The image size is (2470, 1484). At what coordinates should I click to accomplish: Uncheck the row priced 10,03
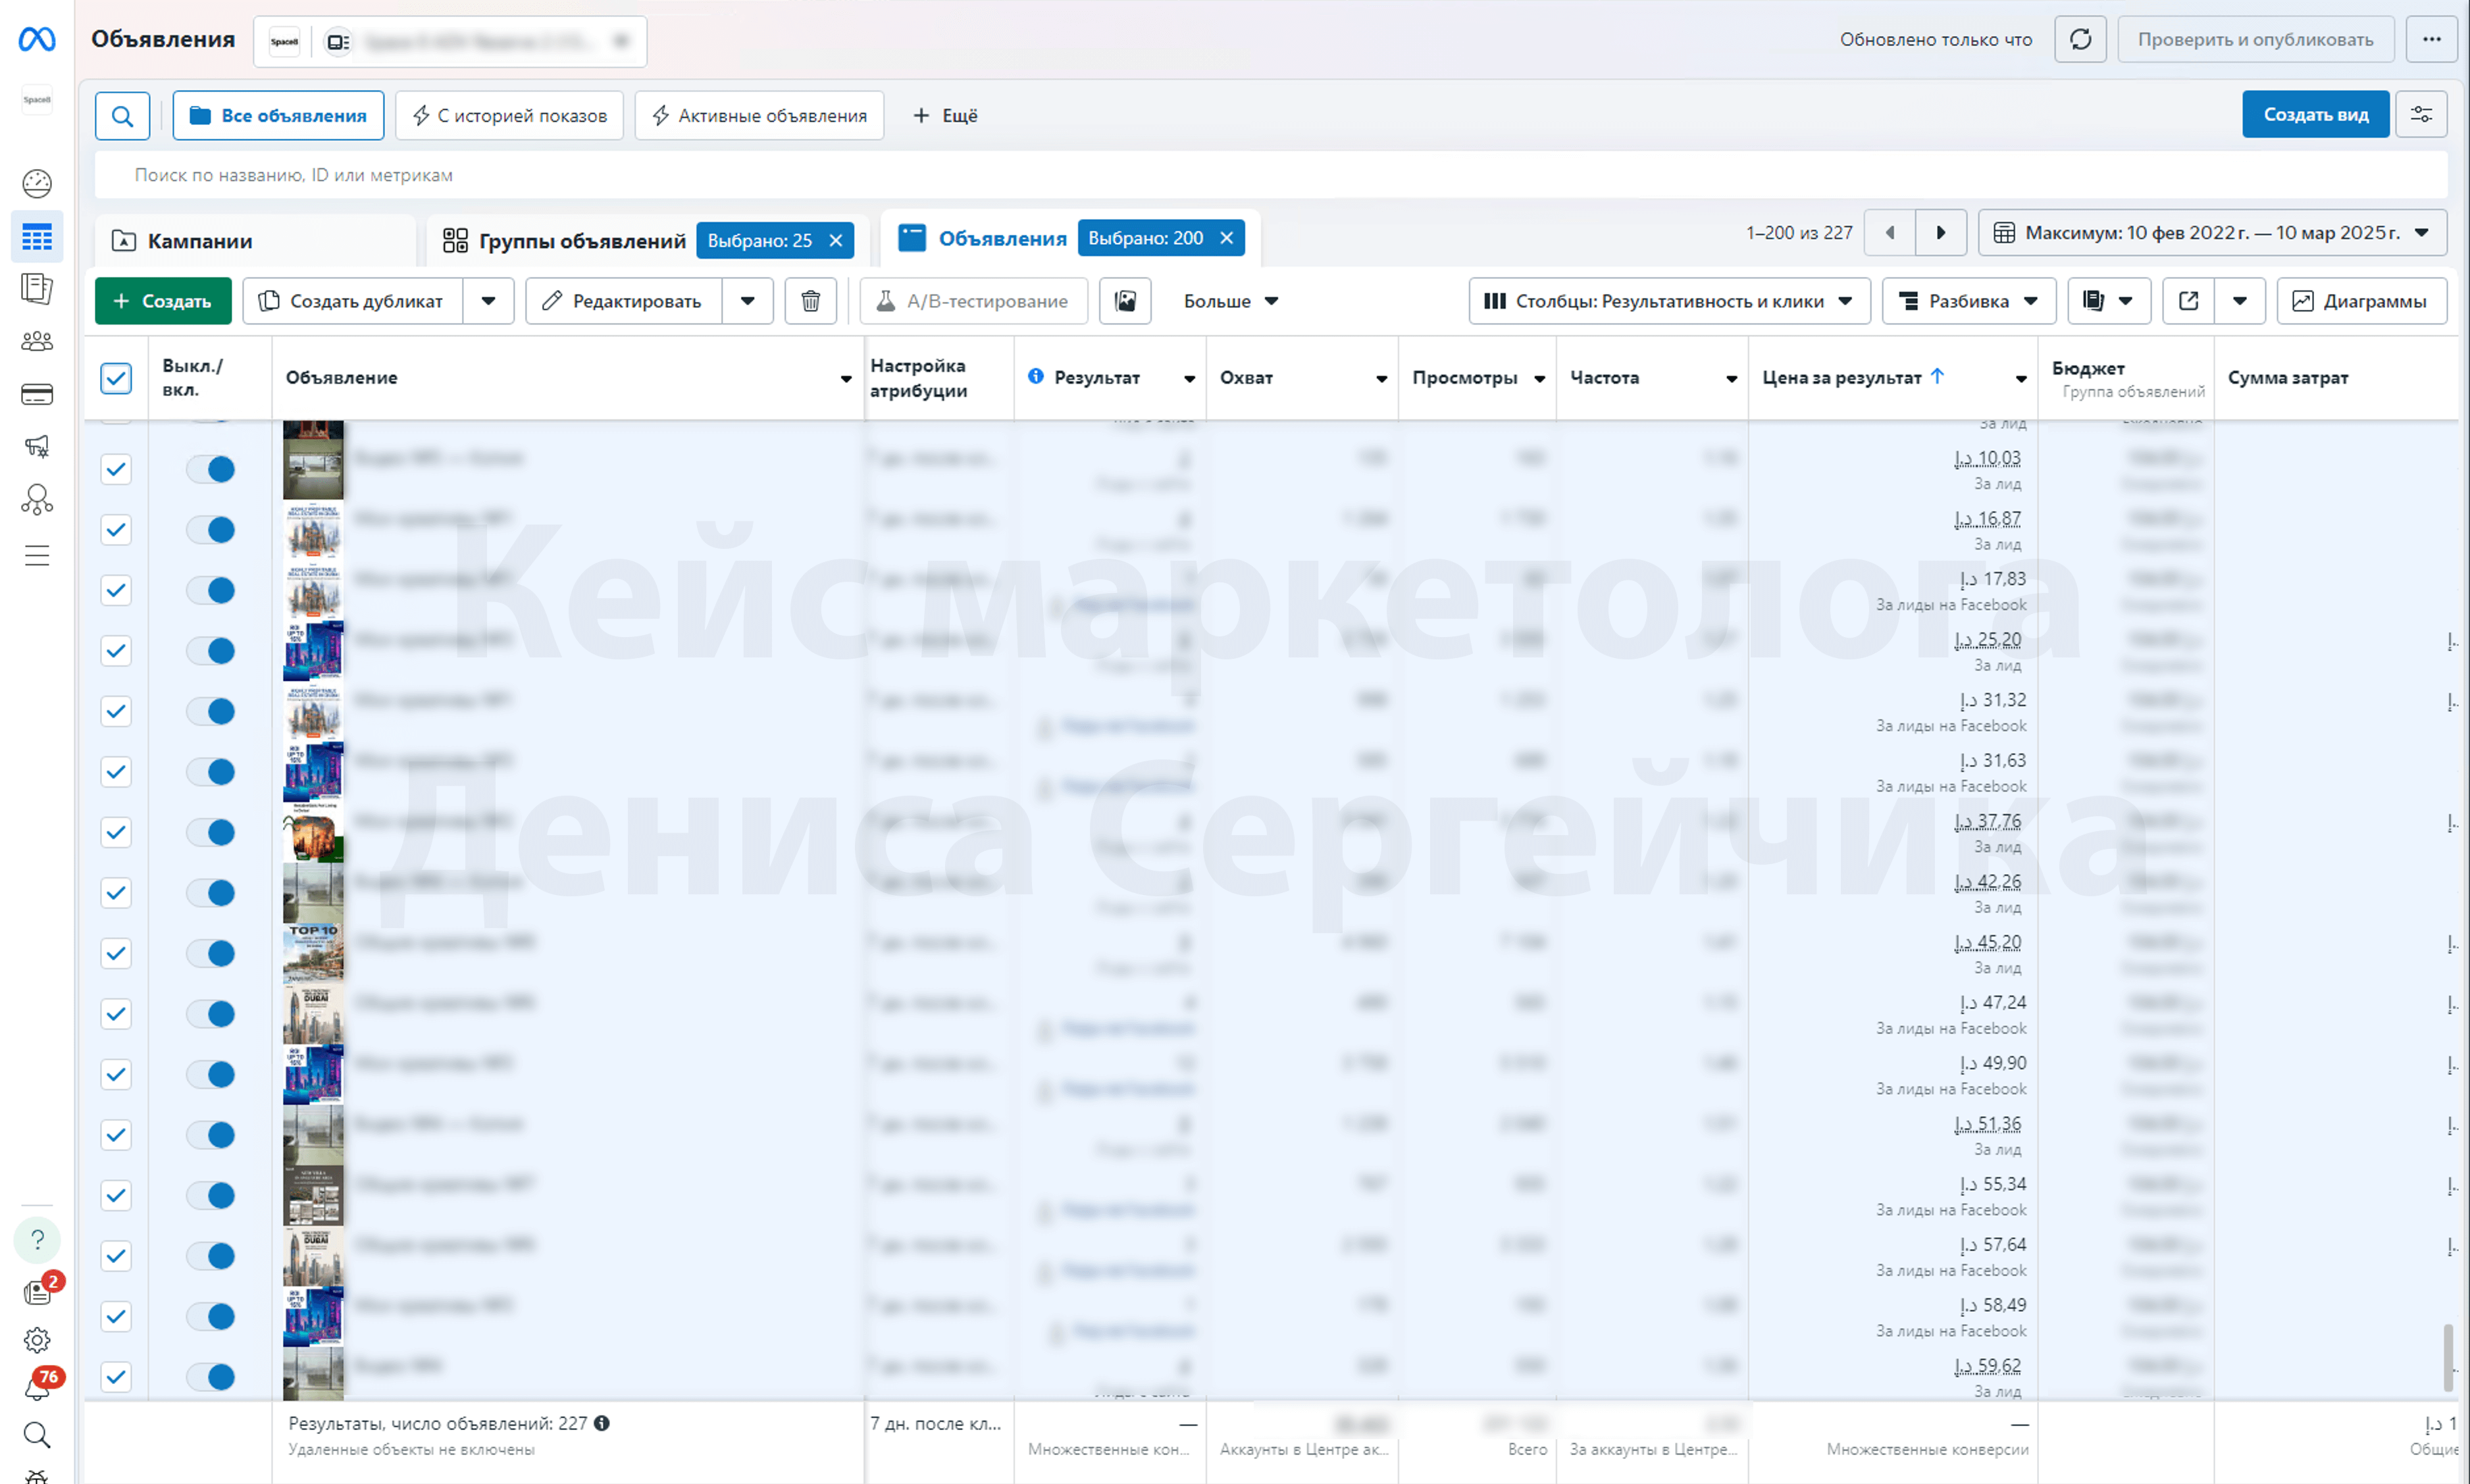116,469
